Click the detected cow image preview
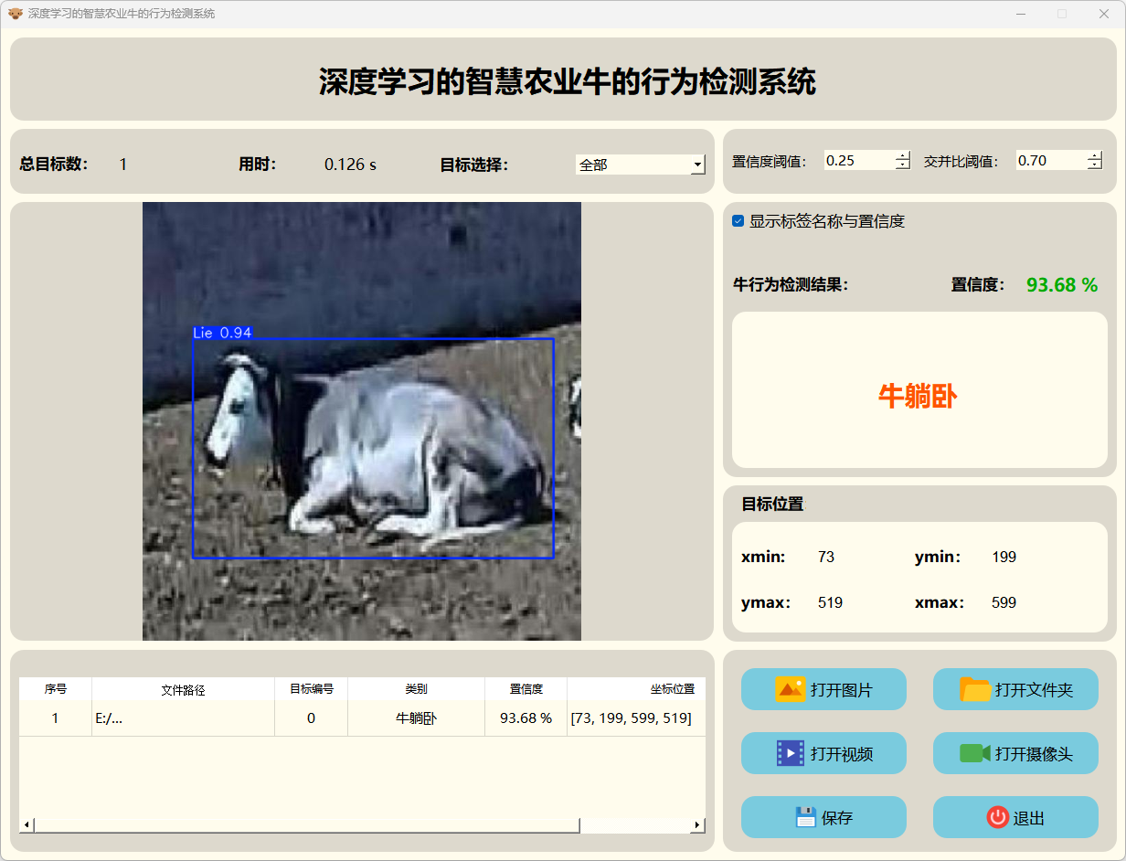 tap(362, 421)
